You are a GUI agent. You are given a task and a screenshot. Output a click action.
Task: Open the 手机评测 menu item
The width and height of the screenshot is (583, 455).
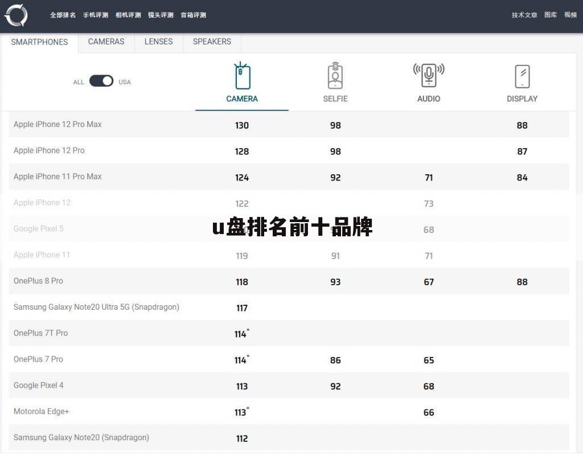[95, 15]
